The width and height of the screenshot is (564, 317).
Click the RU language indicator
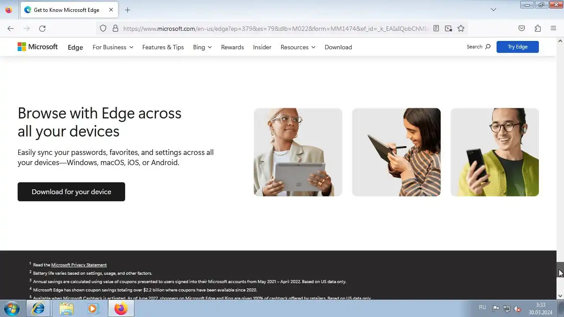pyautogui.click(x=482, y=307)
